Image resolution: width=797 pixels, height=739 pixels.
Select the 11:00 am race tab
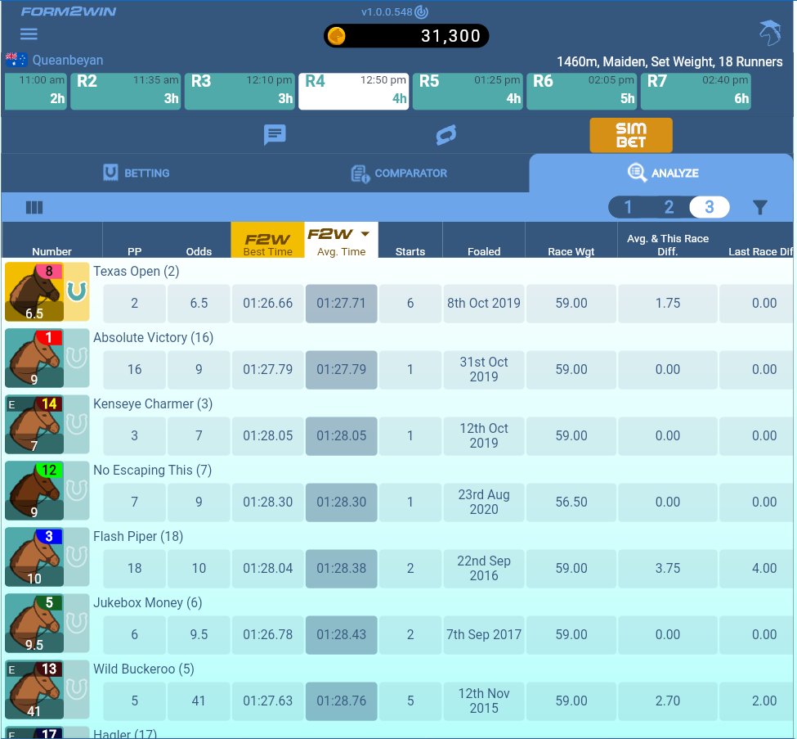pyautogui.click(x=36, y=91)
